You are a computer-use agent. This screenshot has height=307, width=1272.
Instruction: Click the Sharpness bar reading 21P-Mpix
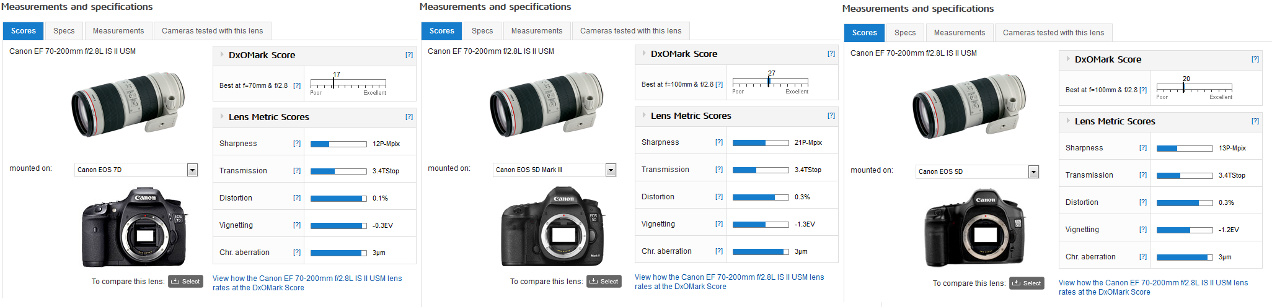click(761, 142)
